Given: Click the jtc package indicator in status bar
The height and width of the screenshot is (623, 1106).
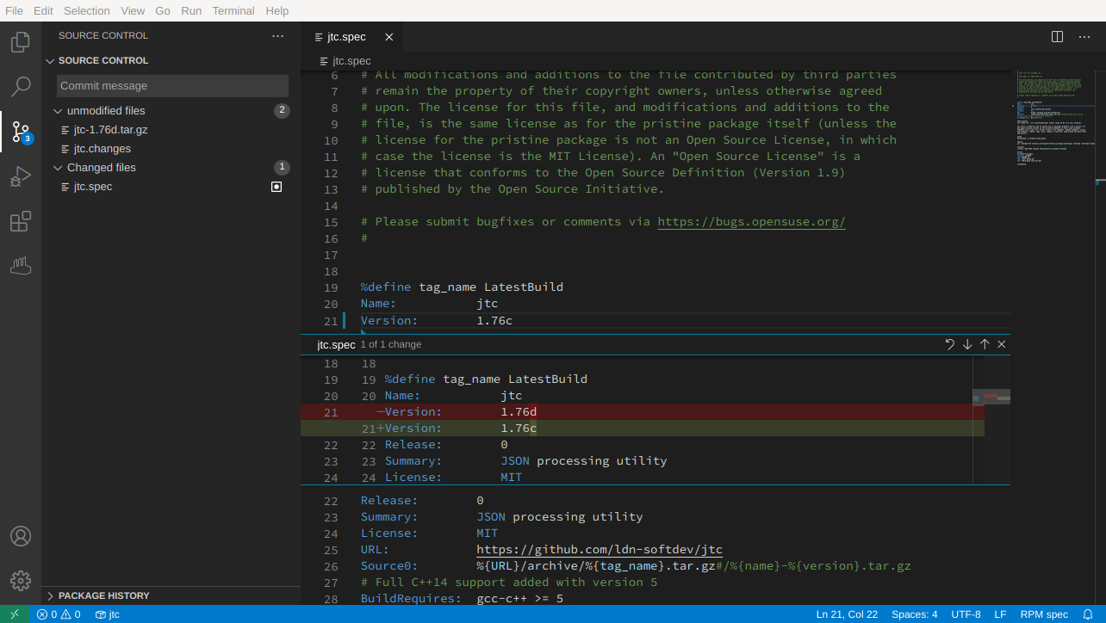Looking at the screenshot, I should [107, 614].
